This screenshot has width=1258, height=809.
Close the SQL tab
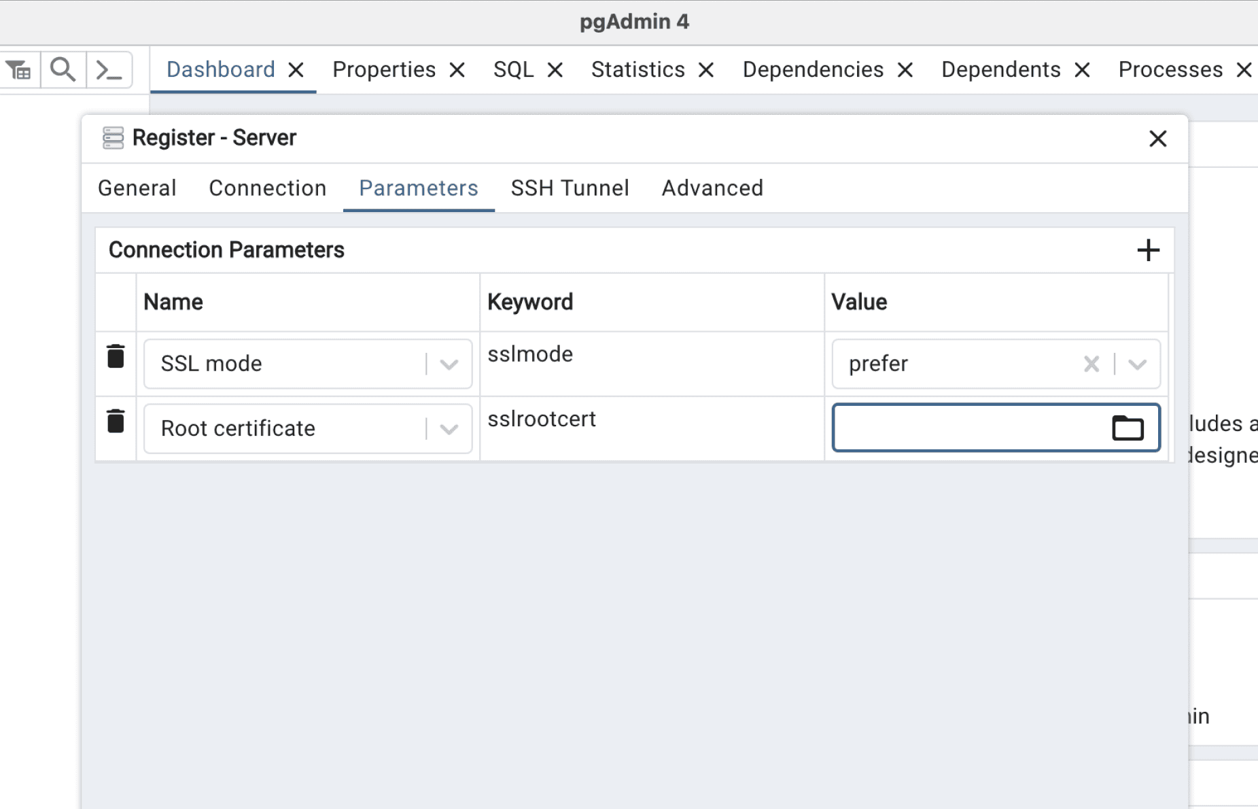(x=555, y=70)
